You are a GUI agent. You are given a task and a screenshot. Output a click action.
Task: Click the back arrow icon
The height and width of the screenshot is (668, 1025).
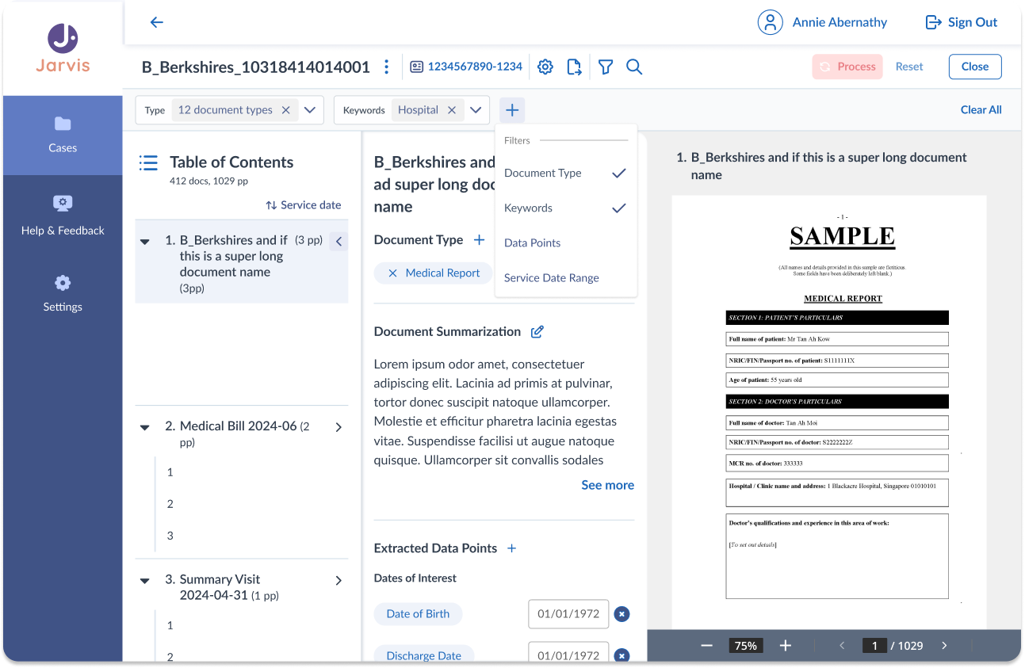click(157, 22)
